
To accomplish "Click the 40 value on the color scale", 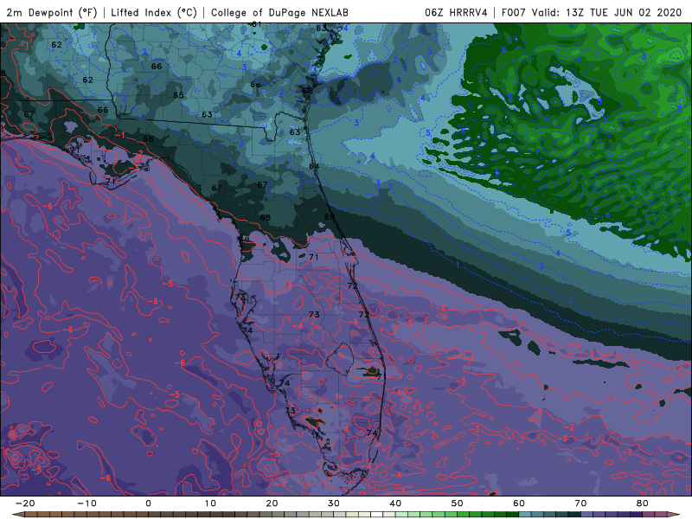I will [x=395, y=503].
